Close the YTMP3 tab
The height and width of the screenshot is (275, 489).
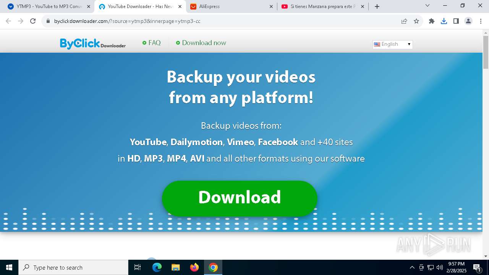point(89,6)
